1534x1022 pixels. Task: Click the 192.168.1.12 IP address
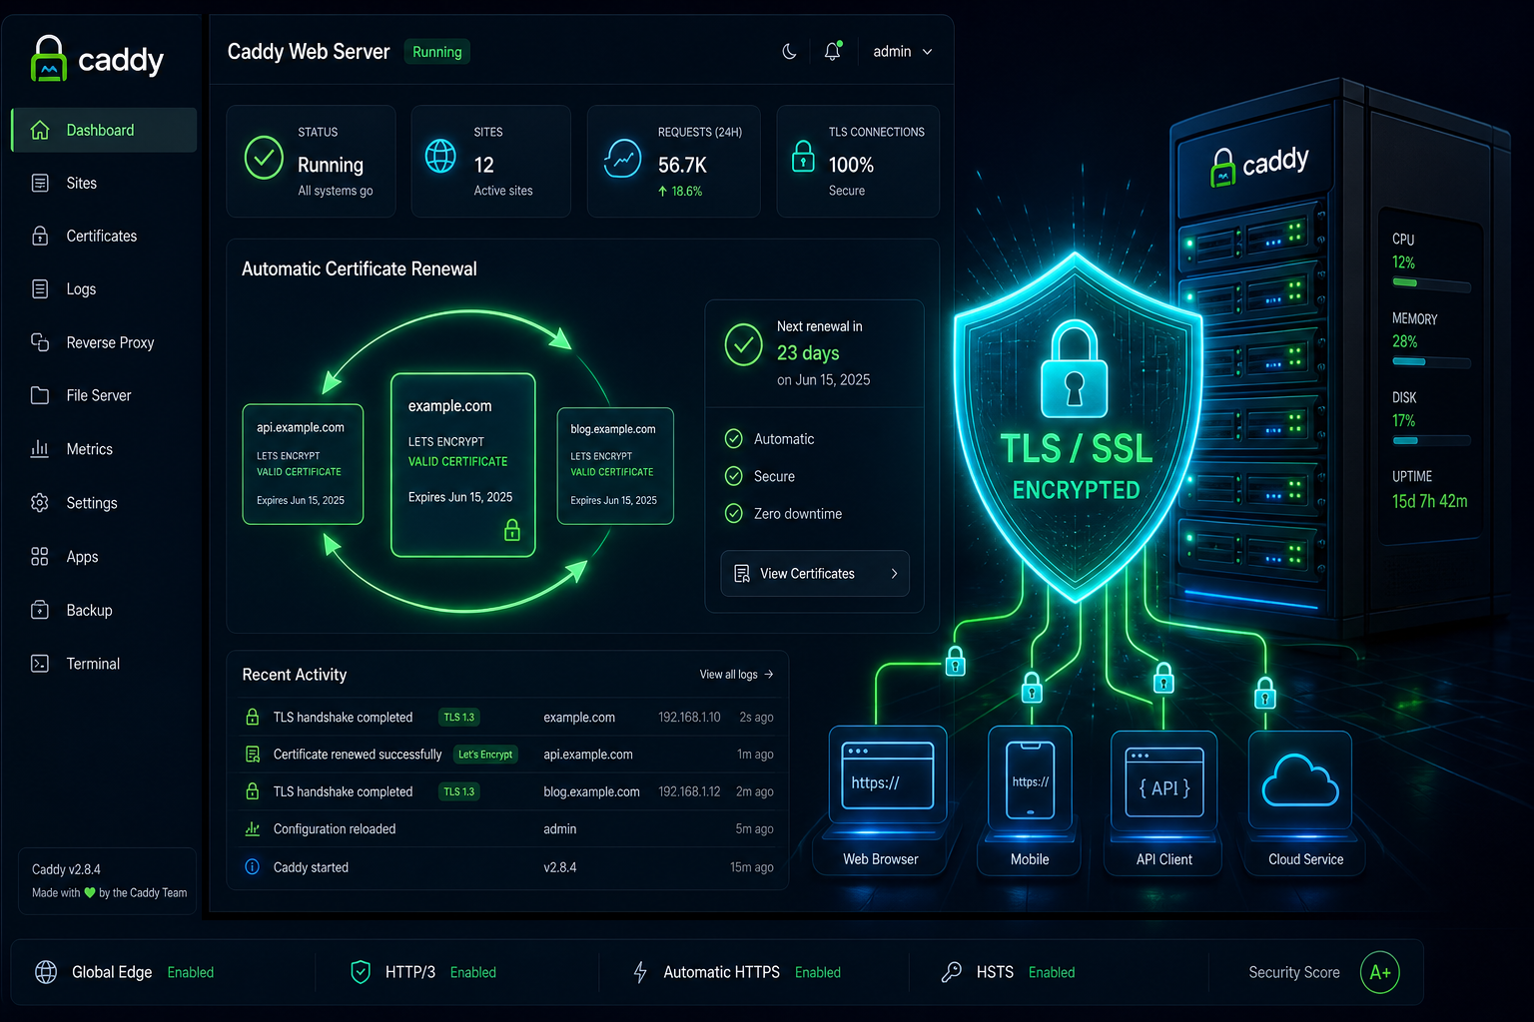(x=689, y=791)
